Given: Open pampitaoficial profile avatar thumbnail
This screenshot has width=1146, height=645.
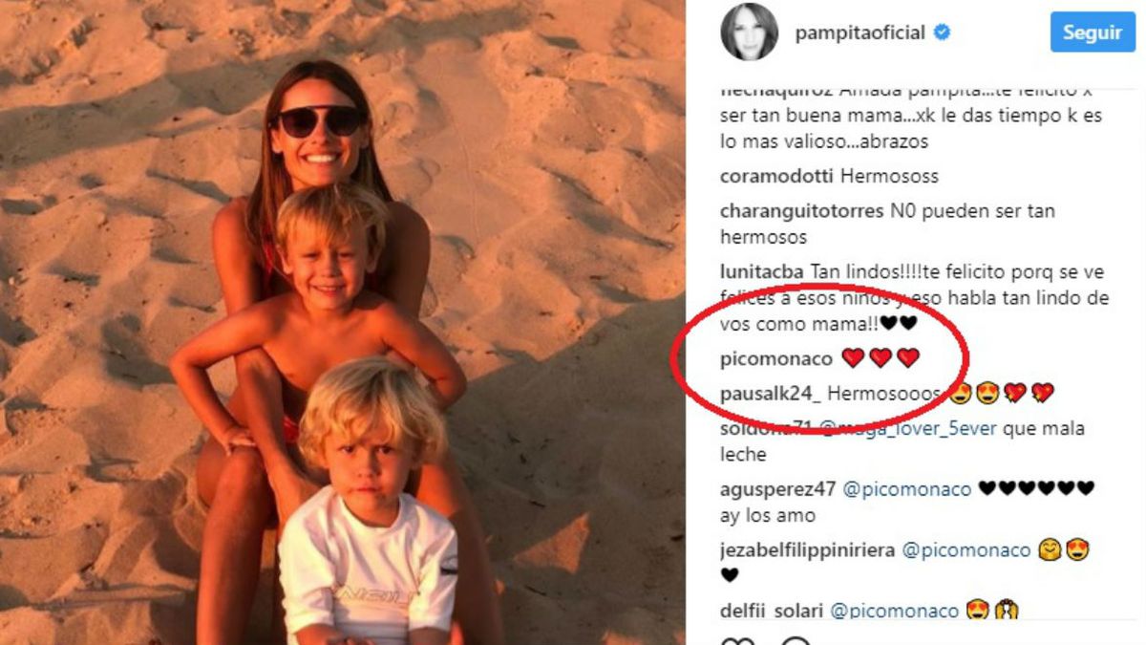Looking at the screenshot, I should (x=748, y=32).
